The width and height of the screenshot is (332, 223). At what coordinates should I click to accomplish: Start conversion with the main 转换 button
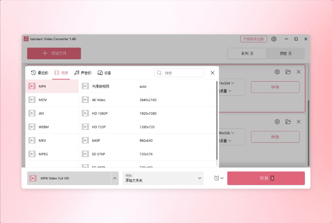click(266, 178)
